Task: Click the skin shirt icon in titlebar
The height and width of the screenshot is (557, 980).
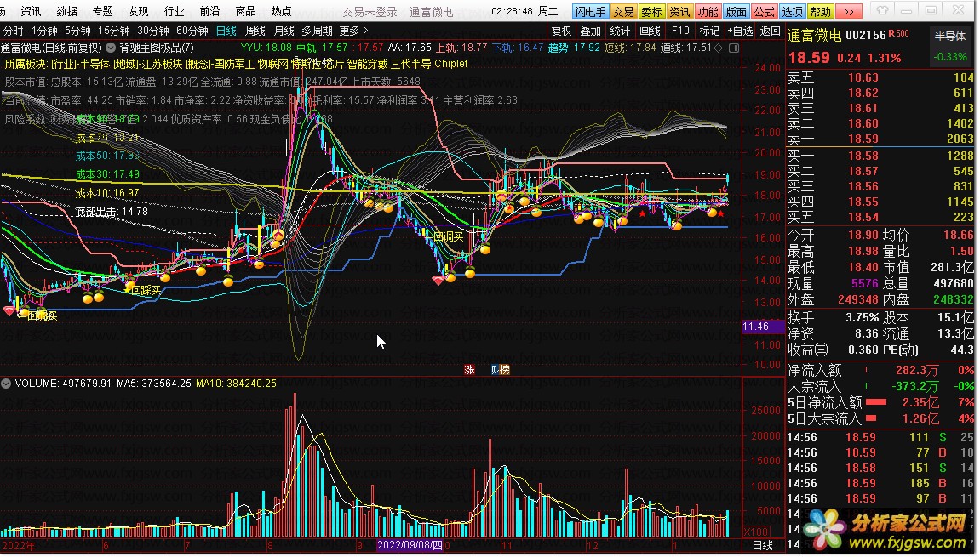Action: coord(881,10)
